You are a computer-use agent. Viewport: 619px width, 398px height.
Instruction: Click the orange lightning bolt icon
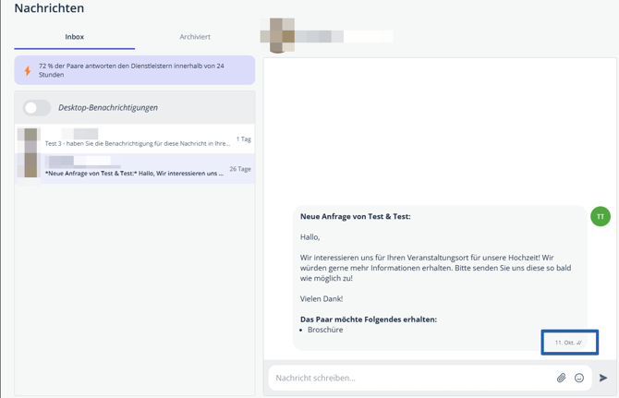(x=28, y=70)
